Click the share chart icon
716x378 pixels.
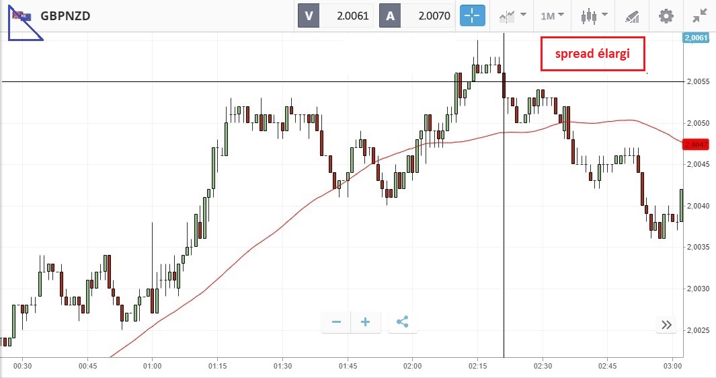pyautogui.click(x=402, y=322)
